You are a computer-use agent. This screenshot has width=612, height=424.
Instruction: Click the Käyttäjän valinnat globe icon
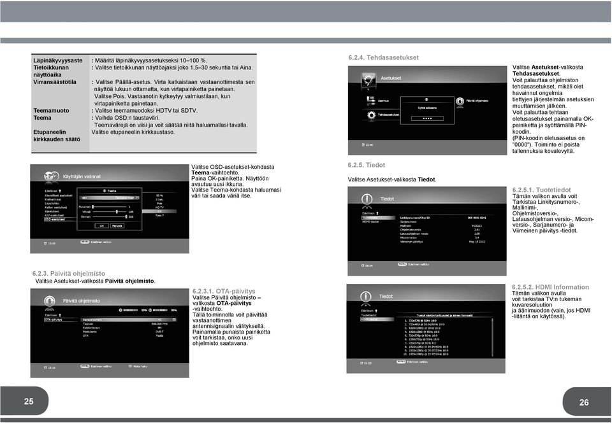pyautogui.click(x=52, y=176)
